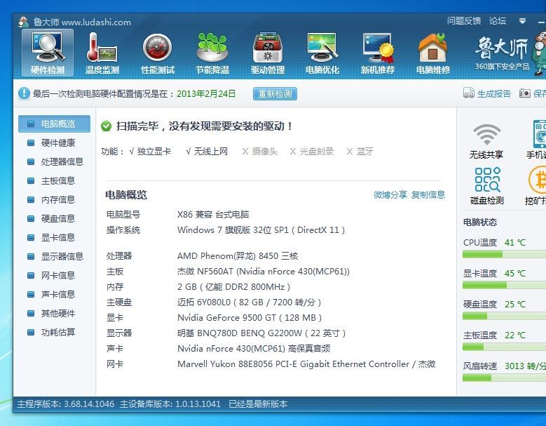Open the 电脑优化 PC optimization icon
This screenshot has height=426, width=546.
coord(322,53)
